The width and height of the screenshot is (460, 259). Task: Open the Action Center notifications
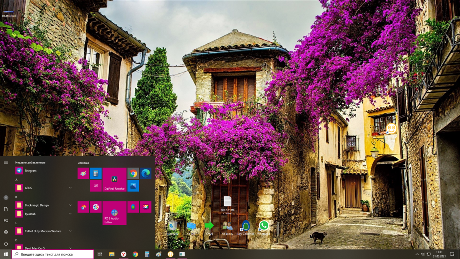click(452, 254)
